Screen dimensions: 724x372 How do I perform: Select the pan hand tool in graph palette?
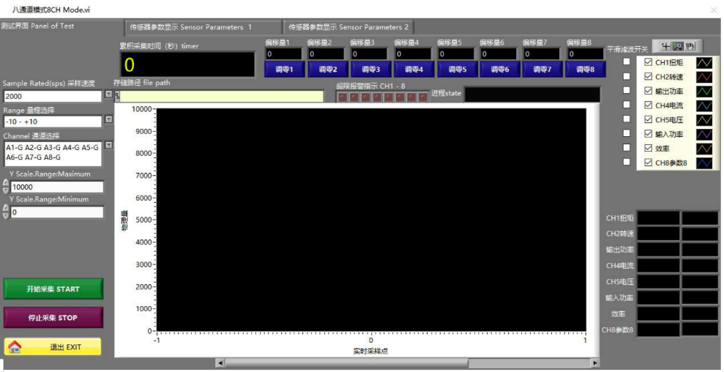tap(689, 48)
